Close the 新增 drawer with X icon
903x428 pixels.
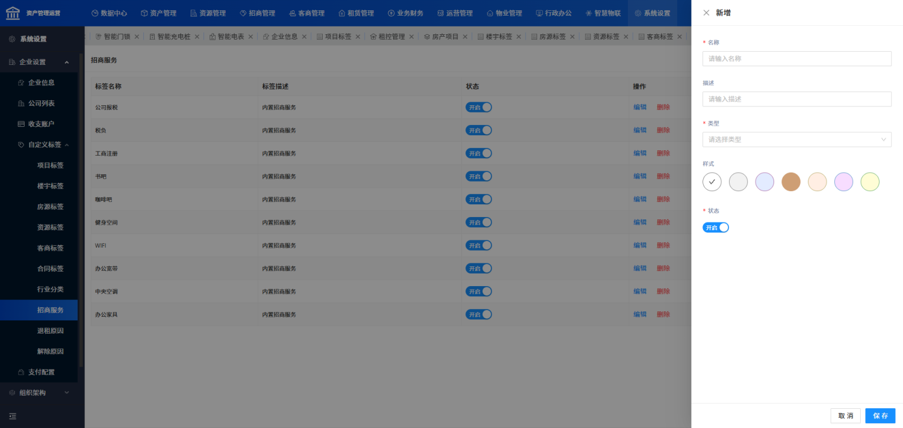(706, 13)
